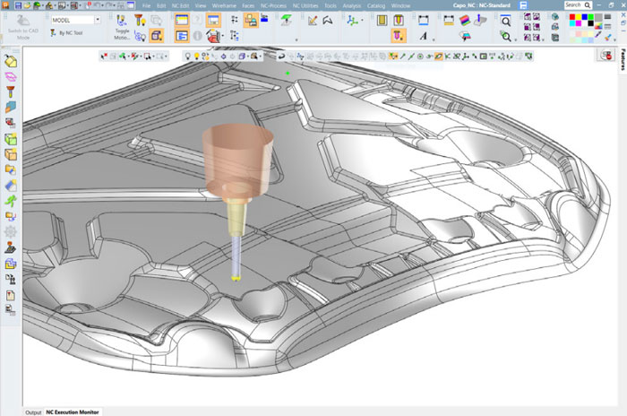Open the Wireframe menu
Screen dimensions: 627x416
point(224,5)
